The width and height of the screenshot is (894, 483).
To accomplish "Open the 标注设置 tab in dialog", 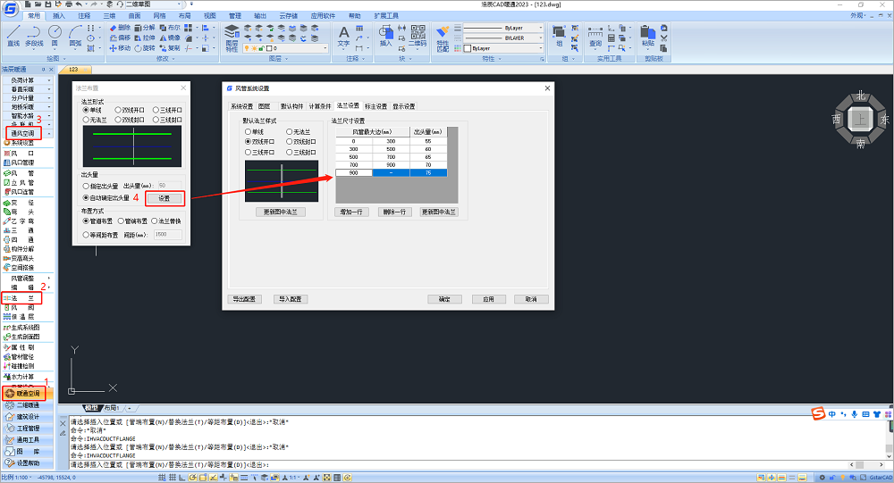I will [375, 106].
